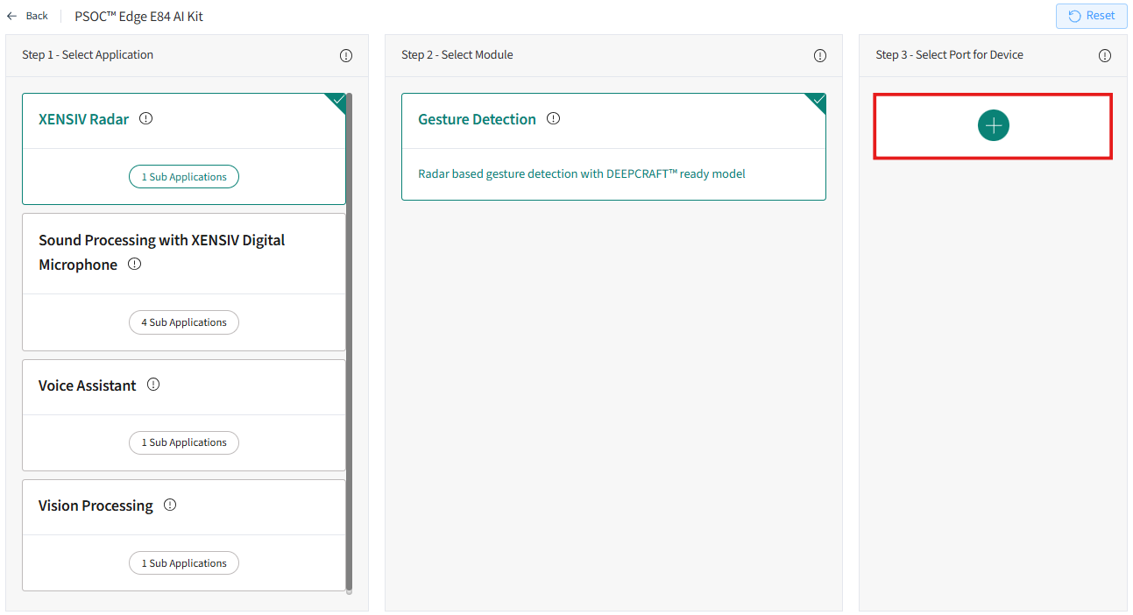Click info icon next to Vision Processing
This screenshot has height=615, width=1133.
[170, 505]
